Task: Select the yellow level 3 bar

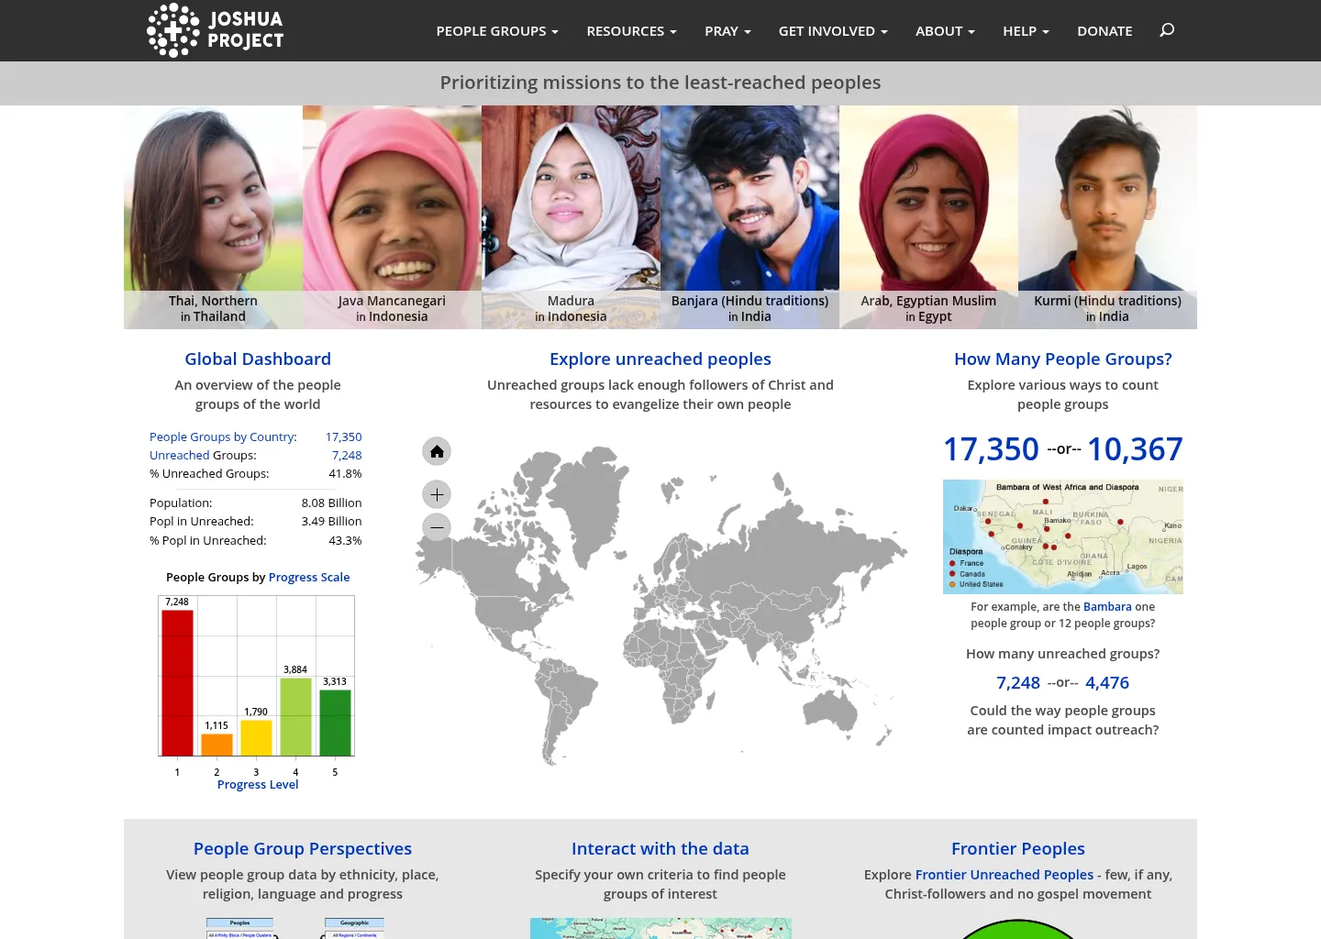Action: (256, 738)
